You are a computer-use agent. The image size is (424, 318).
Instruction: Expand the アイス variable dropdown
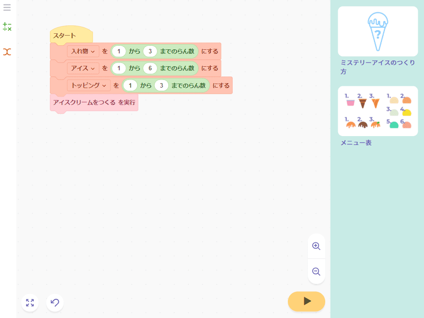coord(83,68)
